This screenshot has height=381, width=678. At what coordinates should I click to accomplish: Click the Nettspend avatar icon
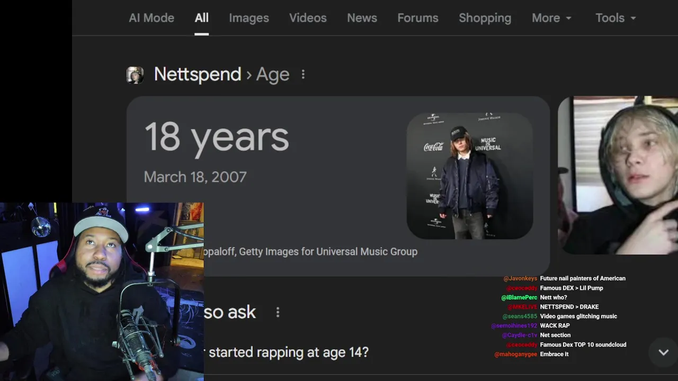(x=135, y=75)
